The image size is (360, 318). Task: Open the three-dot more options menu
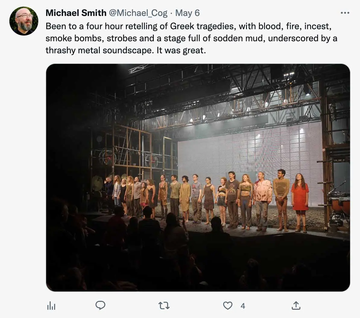pyautogui.click(x=345, y=13)
